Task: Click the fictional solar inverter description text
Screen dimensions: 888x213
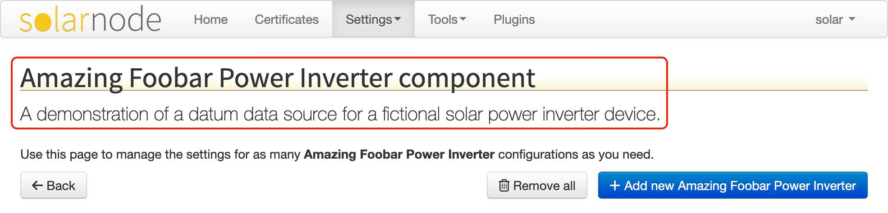Action: pyautogui.click(x=340, y=114)
